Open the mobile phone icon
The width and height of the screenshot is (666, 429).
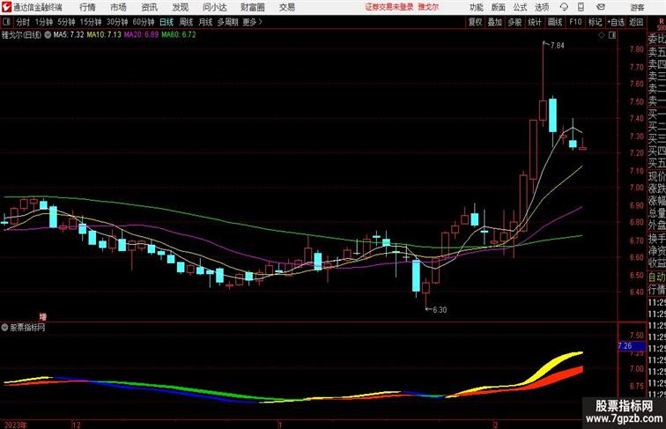(x=581, y=7)
